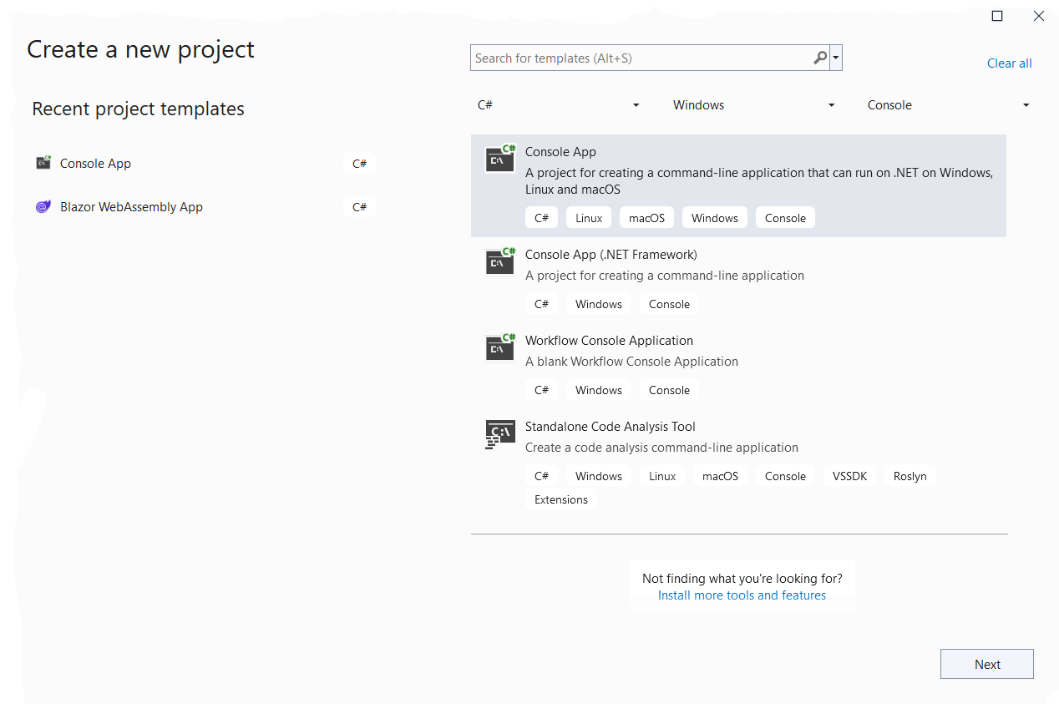Click the Next button
Screen dimensions: 1059x704
987,664
